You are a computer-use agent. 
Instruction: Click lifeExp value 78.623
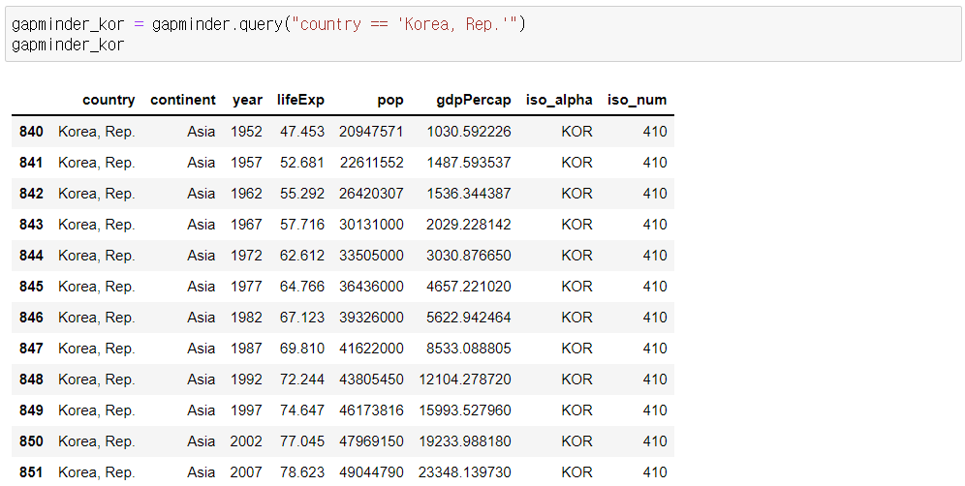coord(302,472)
